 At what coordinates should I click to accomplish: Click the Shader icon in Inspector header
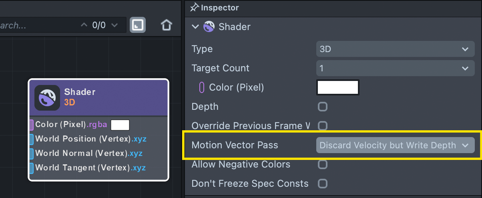coord(209,27)
